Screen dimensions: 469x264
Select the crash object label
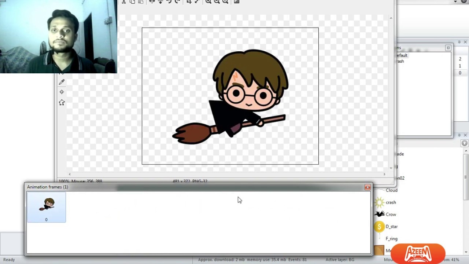pos(391,202)
